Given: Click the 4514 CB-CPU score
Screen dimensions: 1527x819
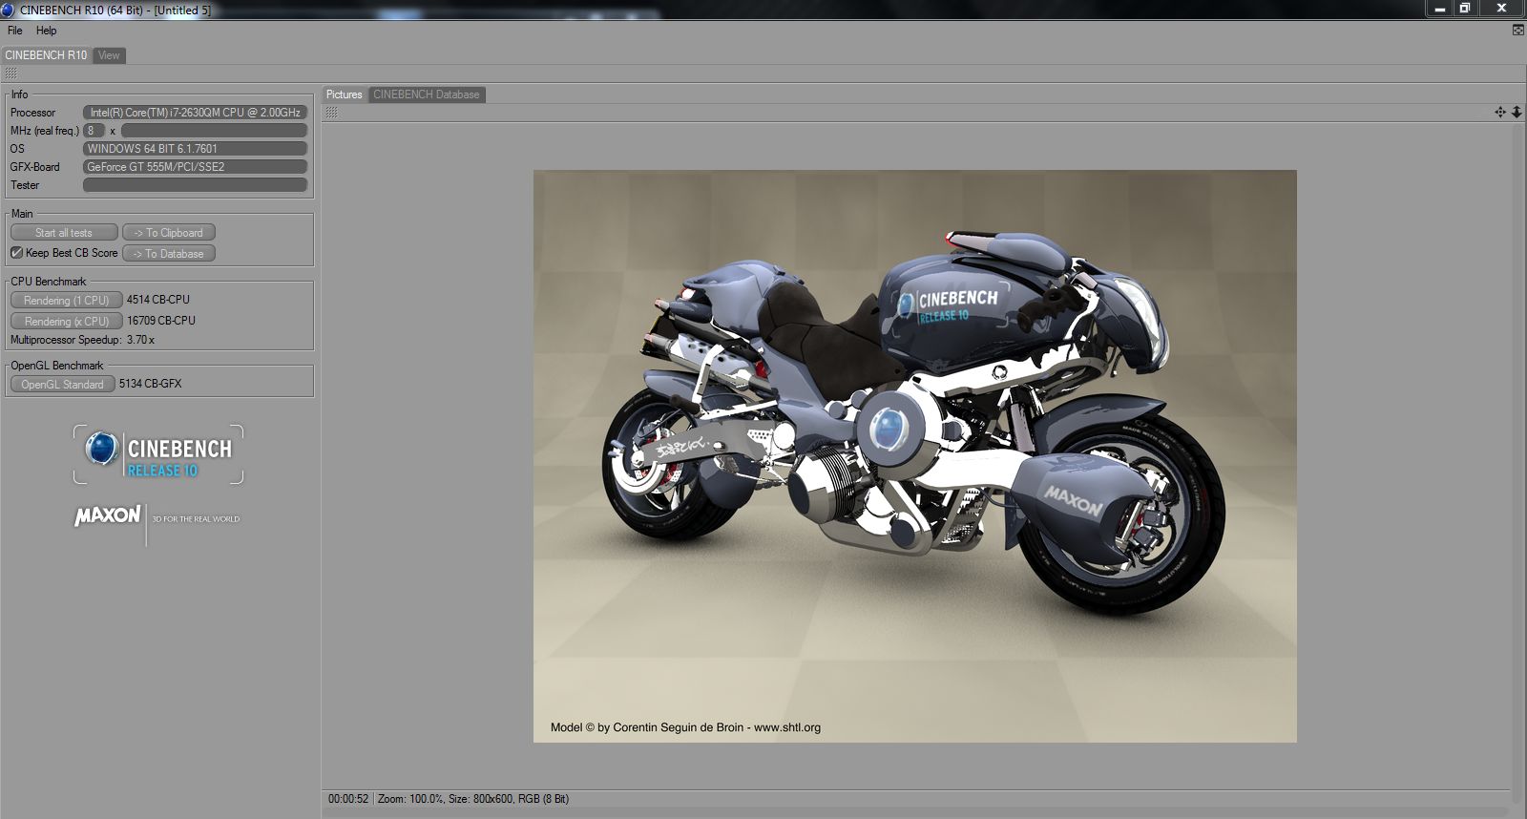Looking at the screenshot, I should 158,300.
